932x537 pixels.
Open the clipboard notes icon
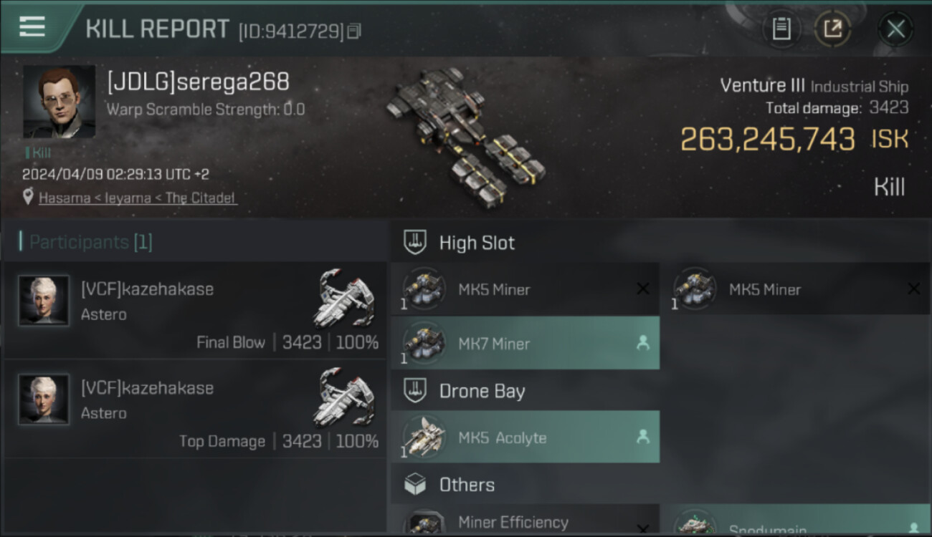pos(781,29)
